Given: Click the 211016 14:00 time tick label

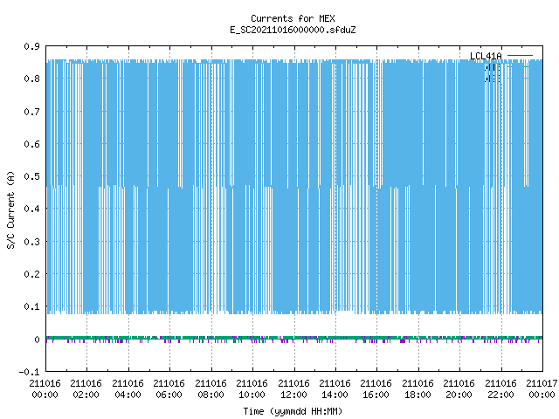Looking at the screenshot, I should point(335,388).
